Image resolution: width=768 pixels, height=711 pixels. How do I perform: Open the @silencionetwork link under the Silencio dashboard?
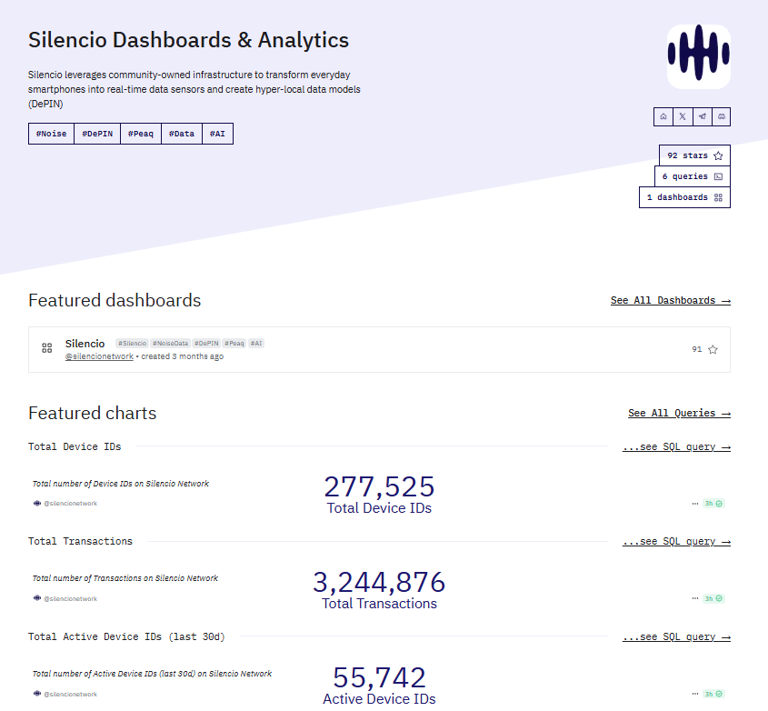point(99,356)
